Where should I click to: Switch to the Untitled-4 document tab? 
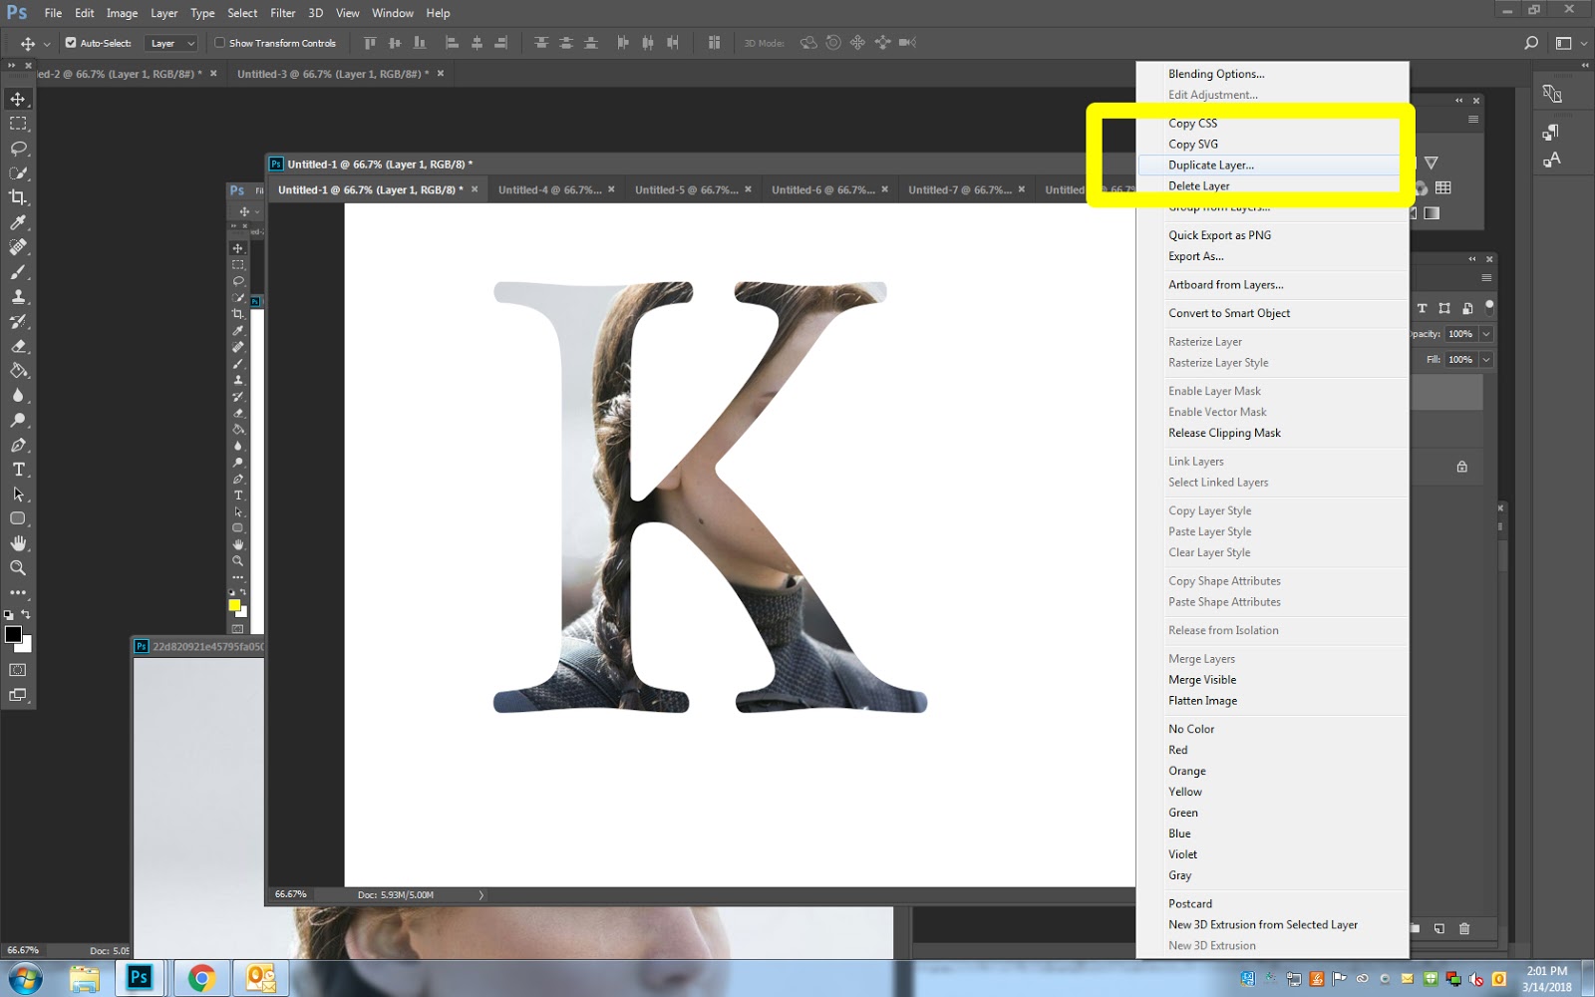(x=549, y=189)
